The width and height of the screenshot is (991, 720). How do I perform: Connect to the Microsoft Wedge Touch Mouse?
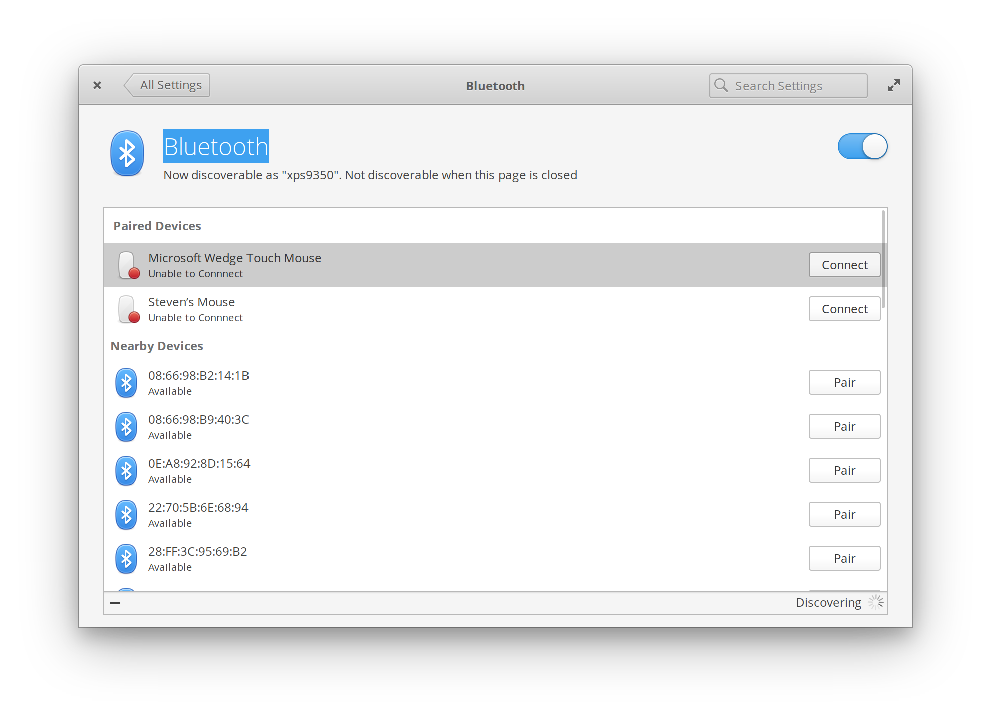pyautogui.click(x=844, y=265)
